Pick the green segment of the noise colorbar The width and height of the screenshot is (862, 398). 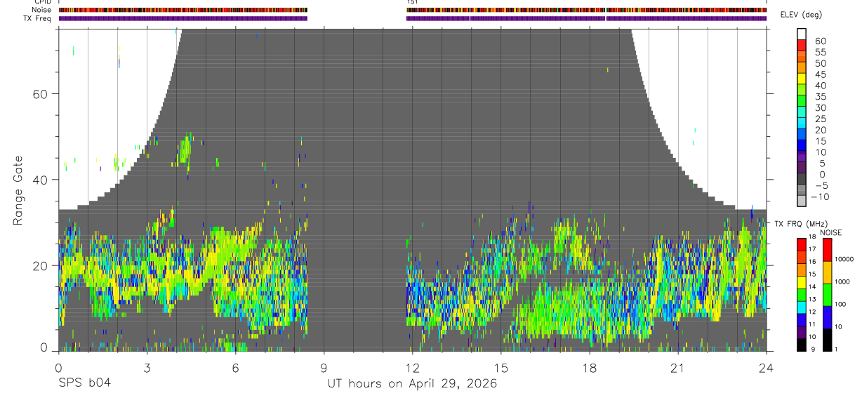[x=827, y=295]
